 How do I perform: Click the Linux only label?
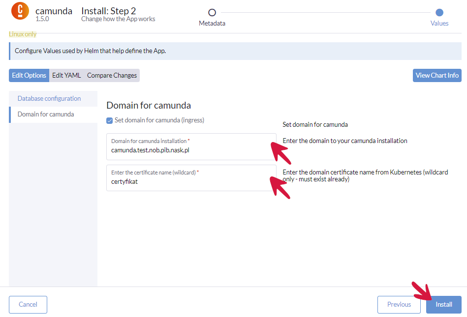[x=23, y=34]
